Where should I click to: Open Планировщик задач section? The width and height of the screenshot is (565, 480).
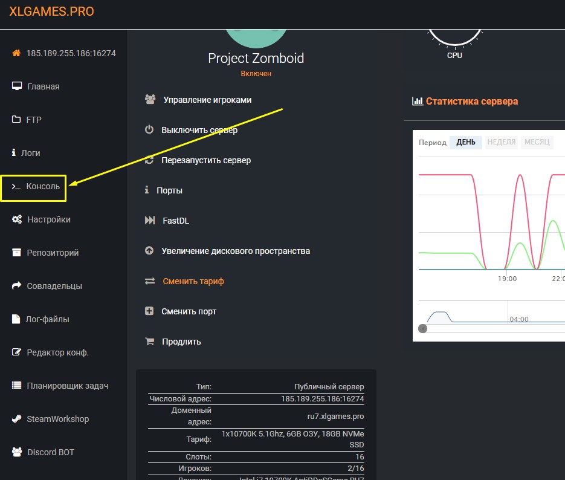click(68, 386)
